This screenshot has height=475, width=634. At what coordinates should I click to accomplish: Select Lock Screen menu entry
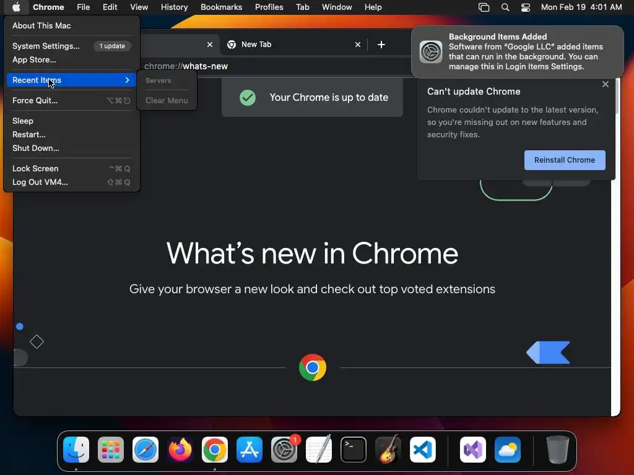(x=71, y=168)
